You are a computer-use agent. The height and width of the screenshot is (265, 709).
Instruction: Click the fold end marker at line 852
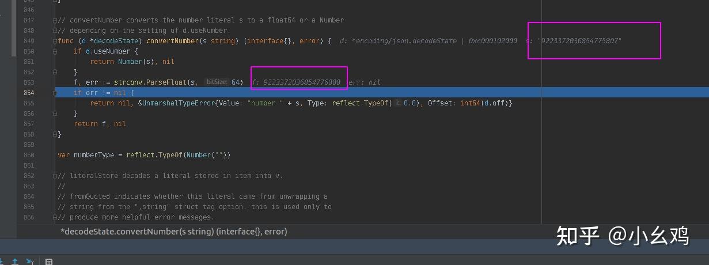pos(55,72)
